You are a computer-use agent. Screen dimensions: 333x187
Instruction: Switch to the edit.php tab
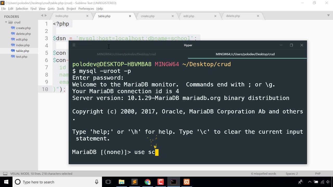click(x=189, y=16)
